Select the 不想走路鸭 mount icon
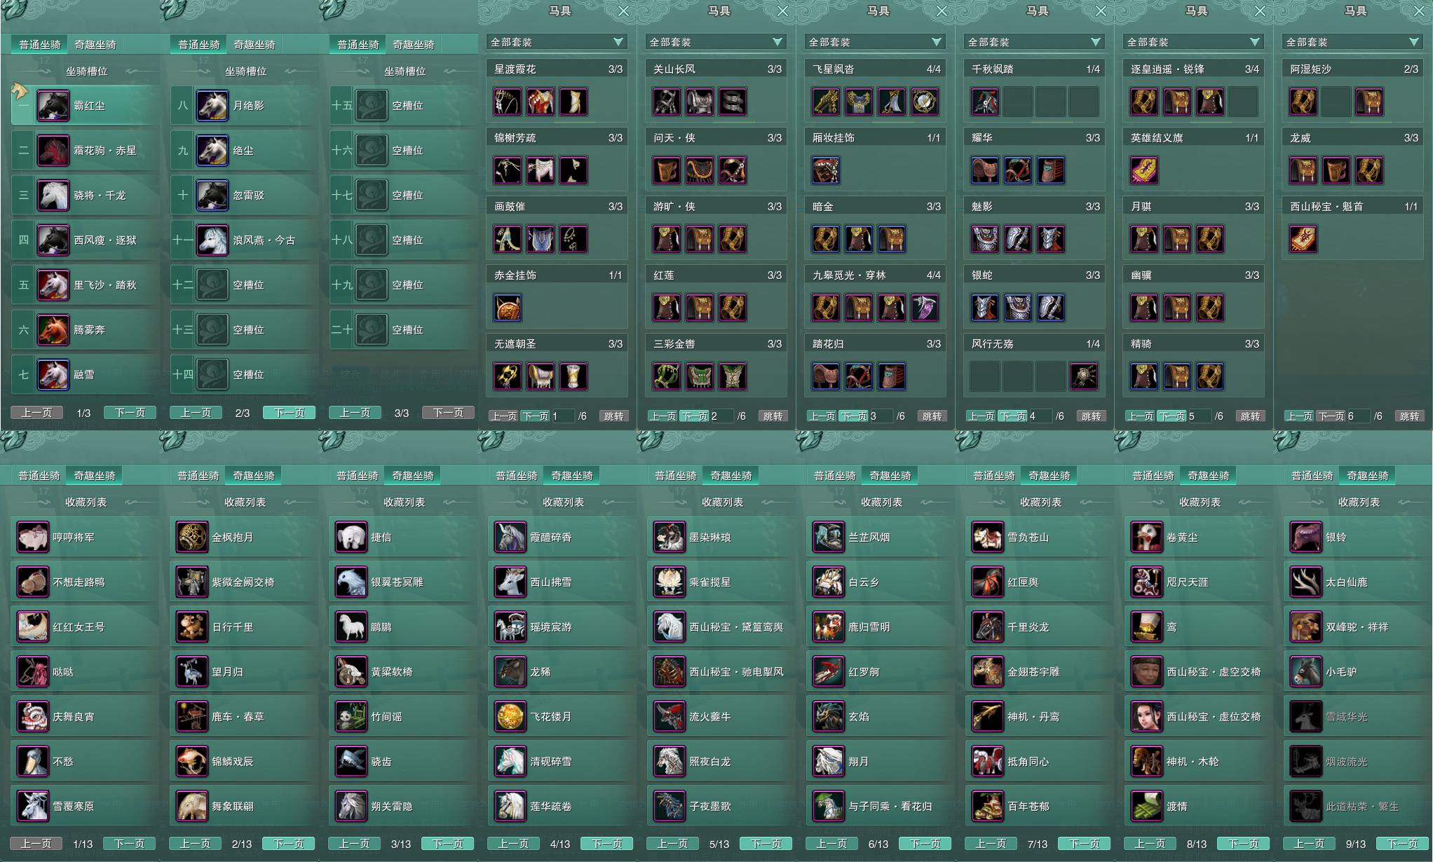The height and width of the screenshot is (862, 1433). pos(32,582)
